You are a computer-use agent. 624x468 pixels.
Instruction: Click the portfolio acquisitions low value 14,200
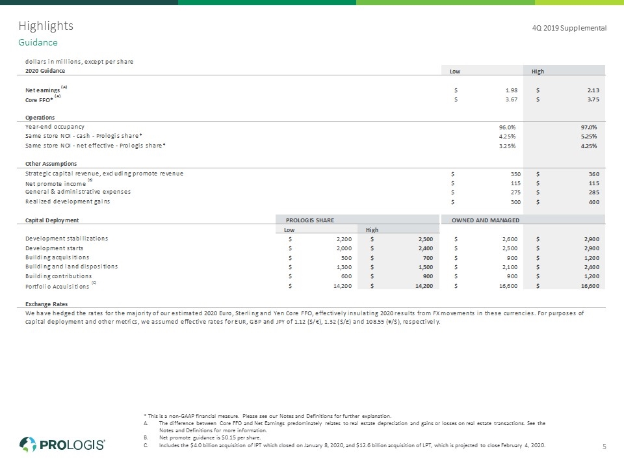(343, 286)
